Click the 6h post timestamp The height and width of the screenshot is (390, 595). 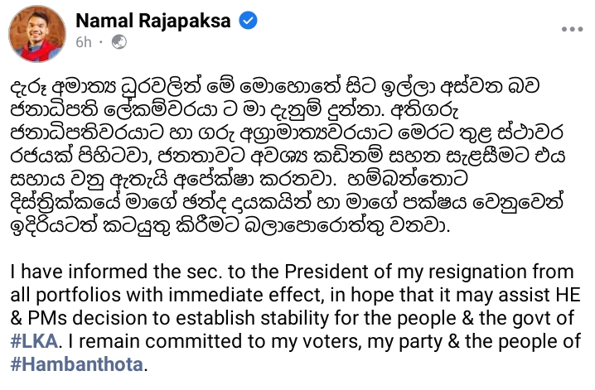click(84, 42)
